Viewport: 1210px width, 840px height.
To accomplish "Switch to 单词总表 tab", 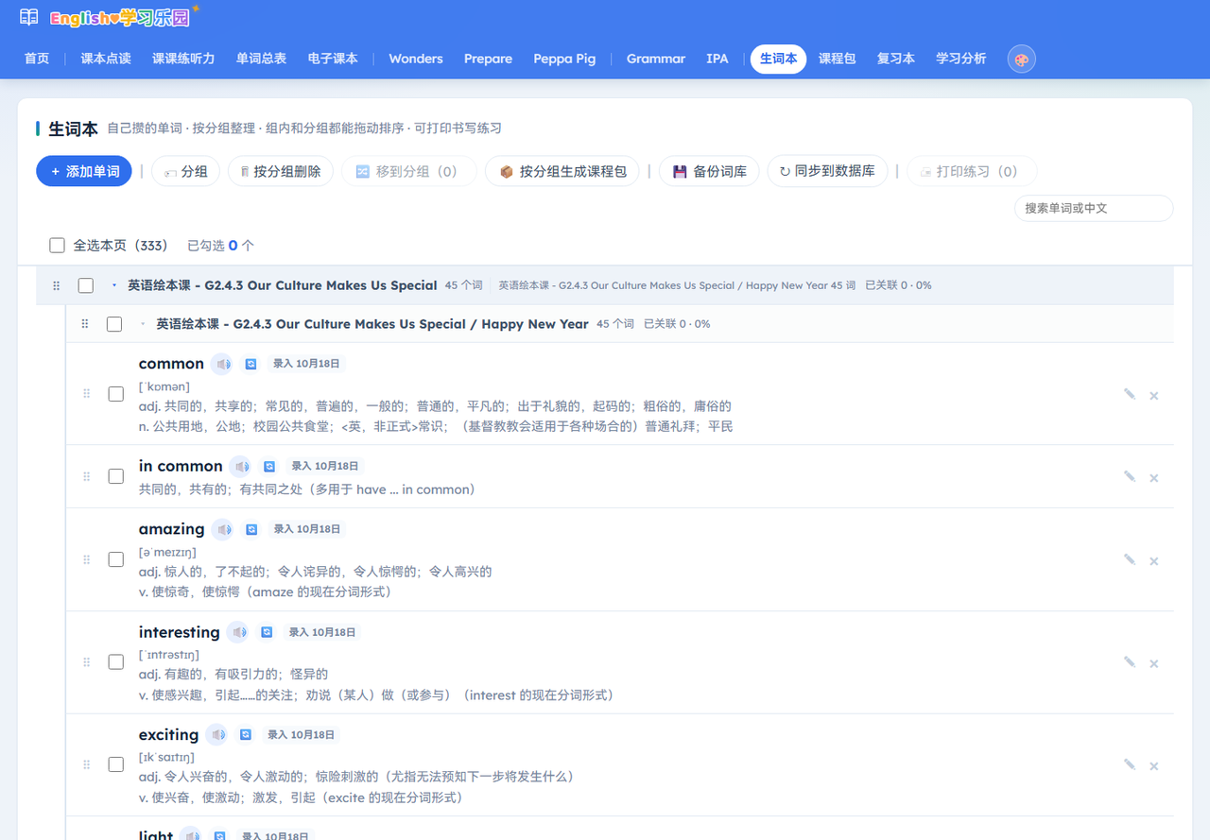I will (x=261, y=59).
